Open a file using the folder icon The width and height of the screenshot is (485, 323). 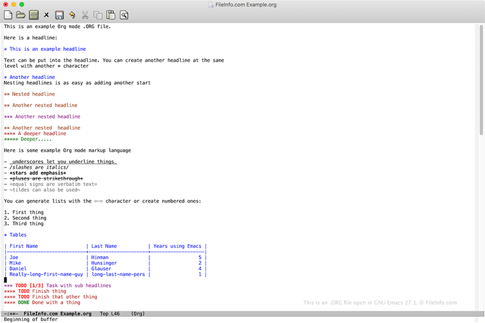pyautogui.click(x=20, y=15)
